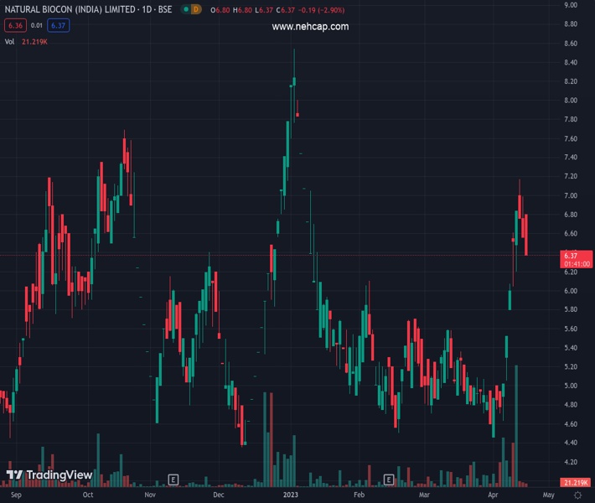Click the orange D data status badge

(x=195, y=9)
